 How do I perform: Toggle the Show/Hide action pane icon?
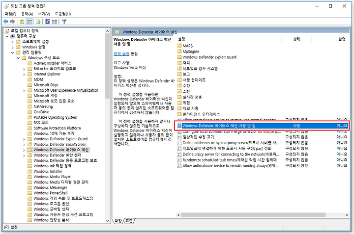point(55,22)
